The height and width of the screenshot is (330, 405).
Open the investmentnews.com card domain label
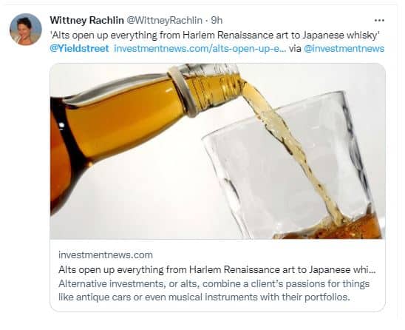click(106, 255)
